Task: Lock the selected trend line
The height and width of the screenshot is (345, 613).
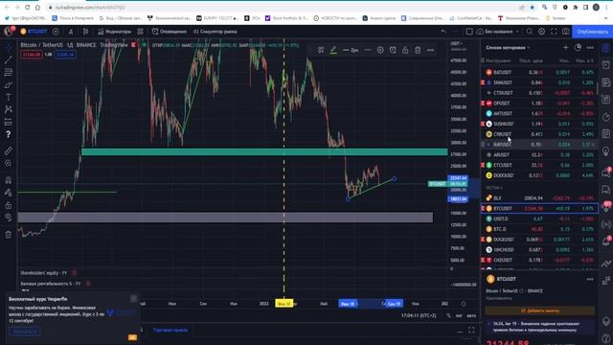Action: (405, 50)
